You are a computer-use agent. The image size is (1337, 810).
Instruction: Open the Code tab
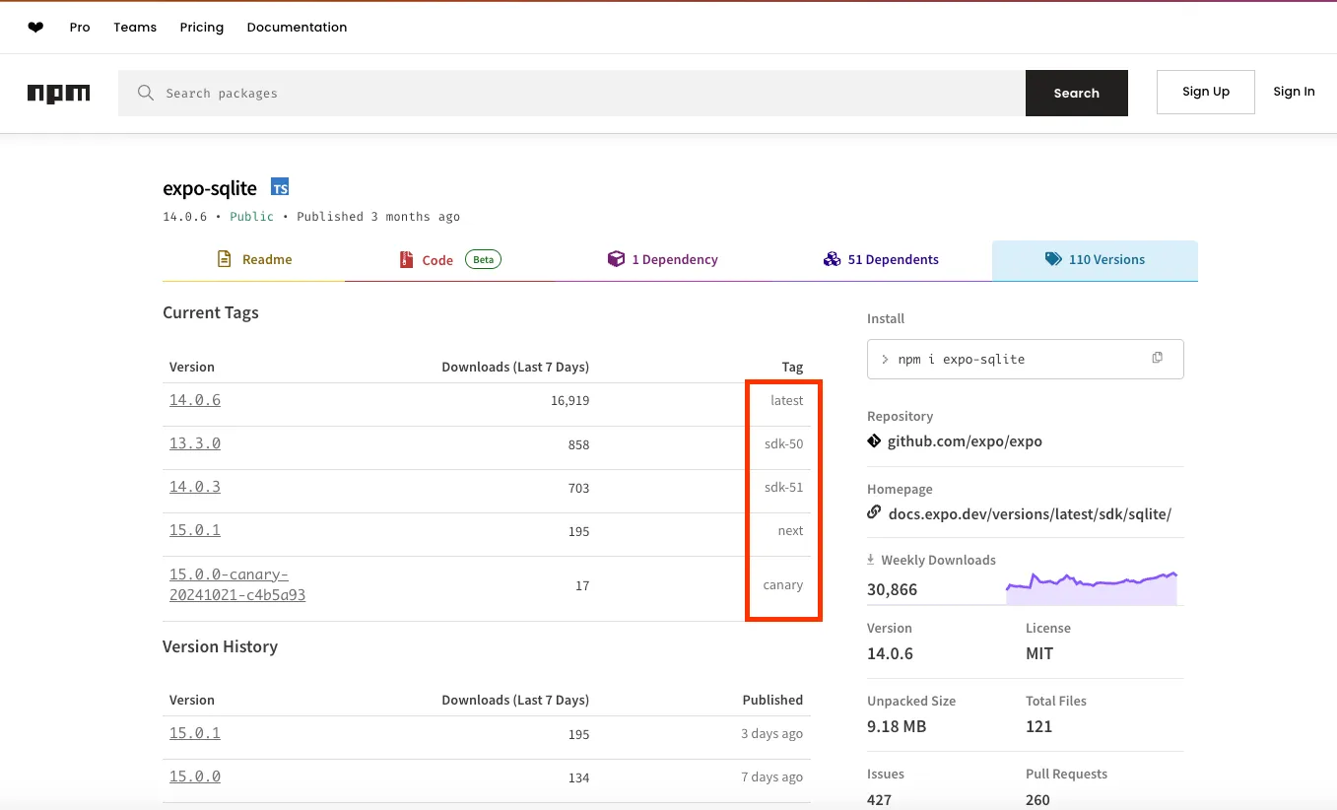[x=450, y=260]
